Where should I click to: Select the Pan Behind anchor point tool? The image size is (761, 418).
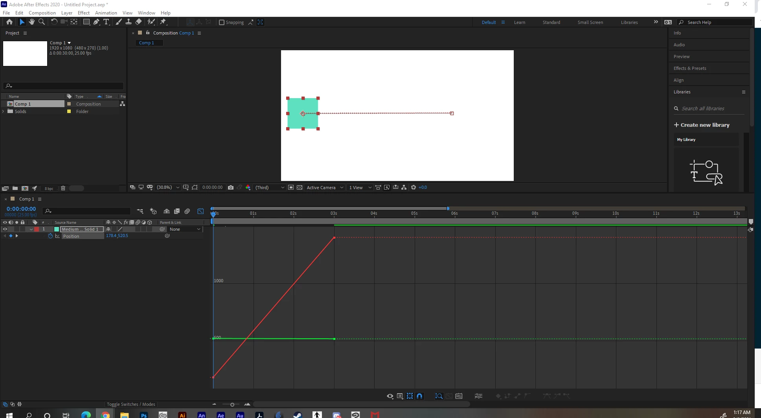click(74, 22)
